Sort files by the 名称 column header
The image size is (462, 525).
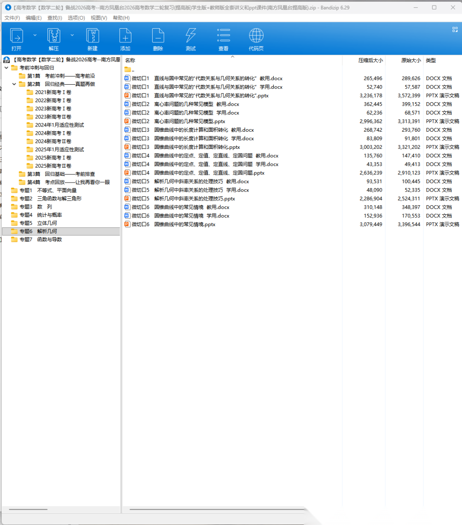pyautogui.click(x=130, y=61)
